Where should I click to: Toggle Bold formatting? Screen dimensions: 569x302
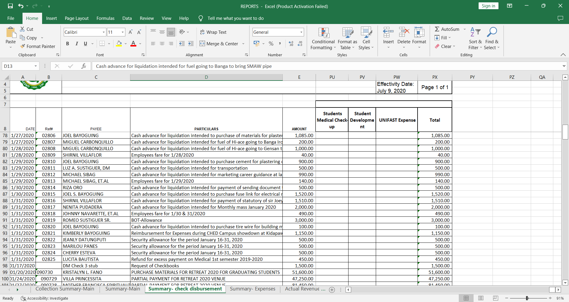[x=68, y=44]
